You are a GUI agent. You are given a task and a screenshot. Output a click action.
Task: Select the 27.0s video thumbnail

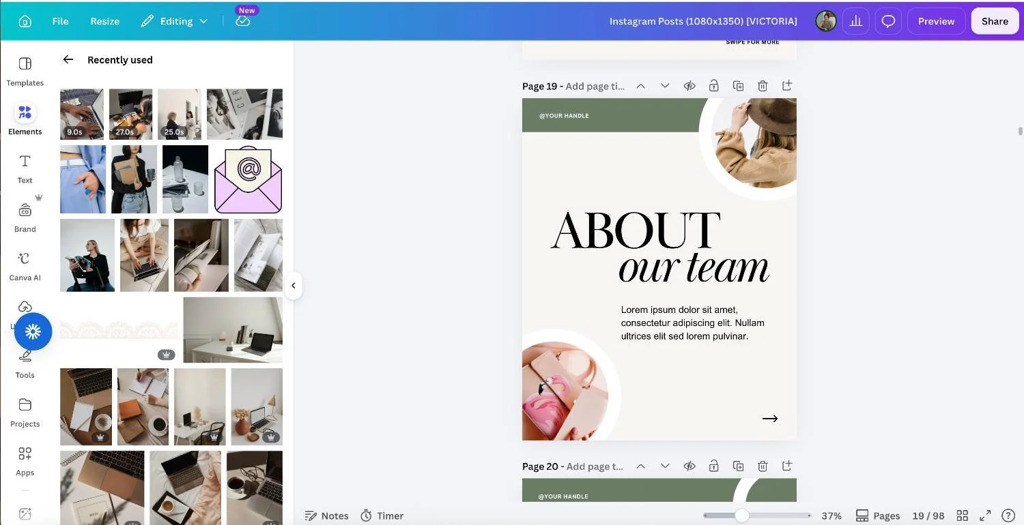(130, 114)
